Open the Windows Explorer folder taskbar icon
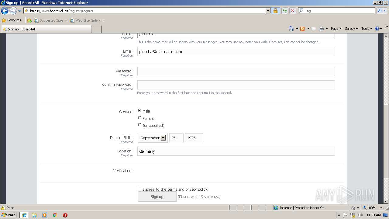 coord(34,215)
